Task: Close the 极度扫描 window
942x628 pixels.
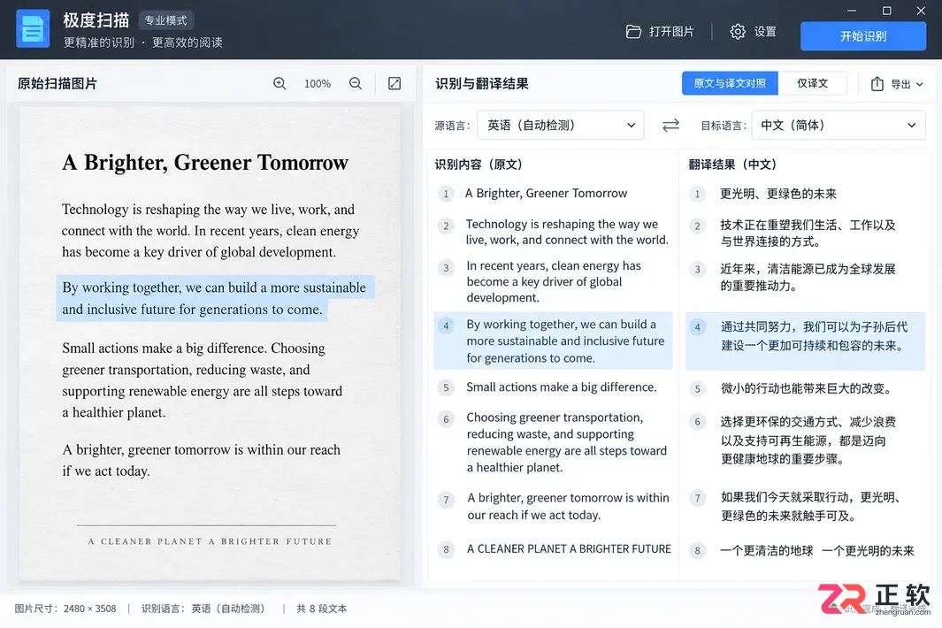Action: click(x=921, y=11)
